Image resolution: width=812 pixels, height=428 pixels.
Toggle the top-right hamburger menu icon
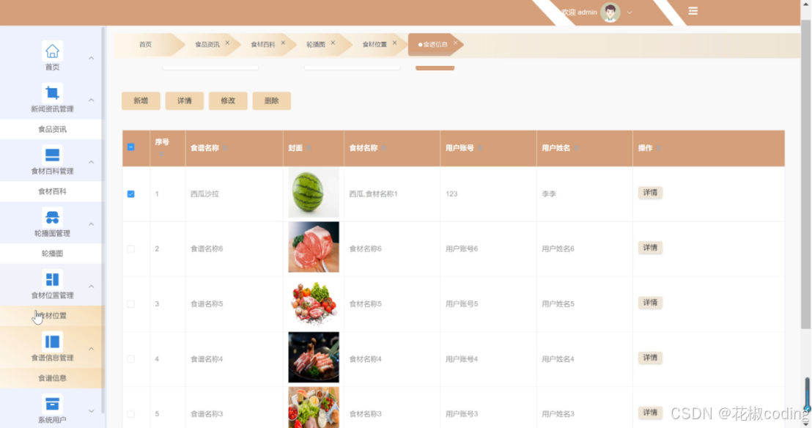click(693, 11)
